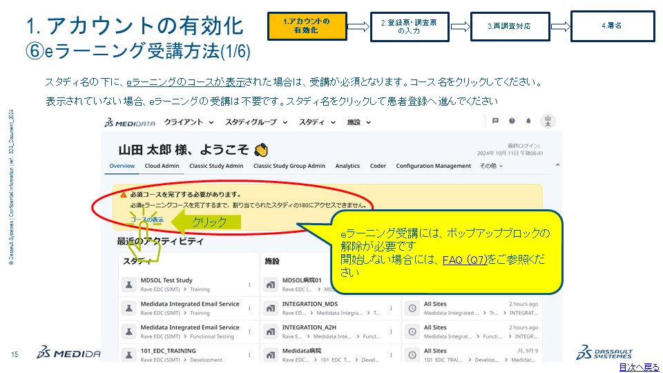663x373 pixels.
Task: Expand the スタディグループ dropdown menu
Action: (256, 122)
